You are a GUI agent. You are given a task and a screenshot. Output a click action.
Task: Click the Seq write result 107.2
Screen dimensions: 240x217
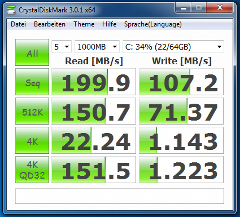[x=181, y=82]
